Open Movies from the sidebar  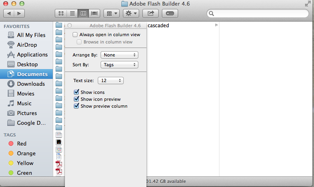(26, 93)
